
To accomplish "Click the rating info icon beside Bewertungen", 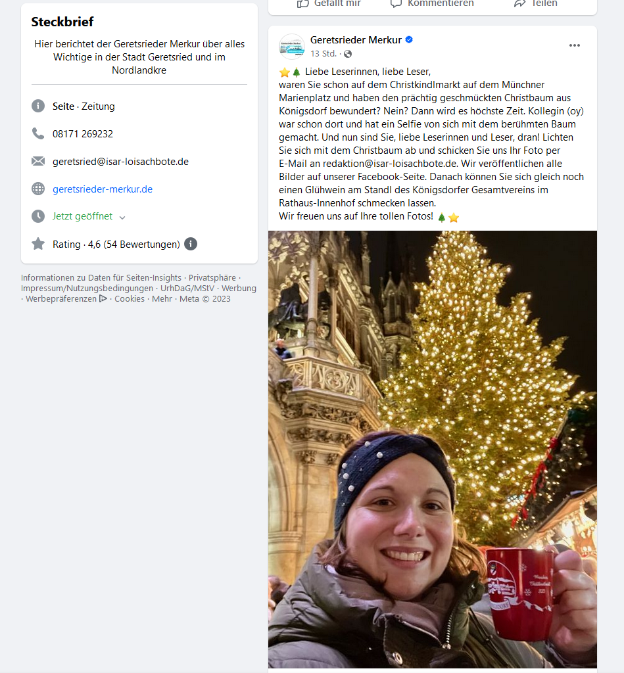I will click(x=191, y=244).
